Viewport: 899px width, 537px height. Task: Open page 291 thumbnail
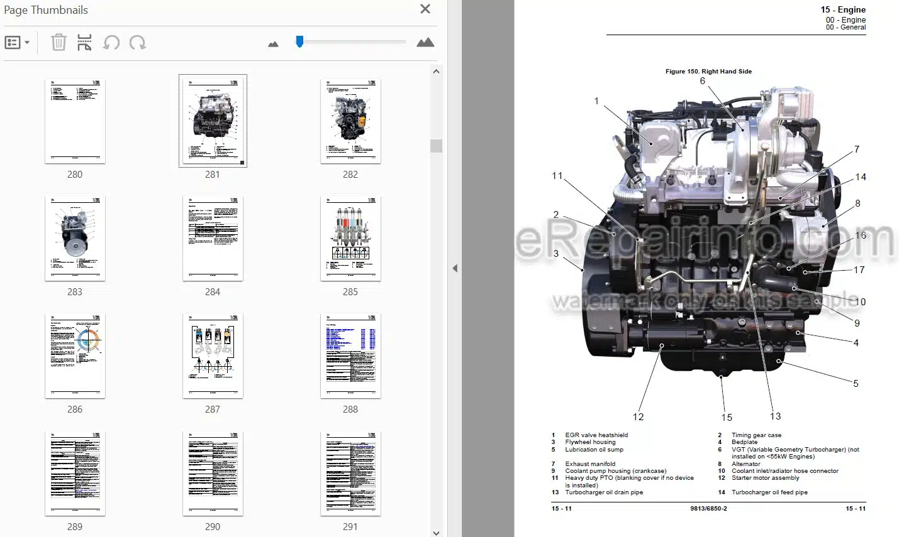click(x=350, y=473)
